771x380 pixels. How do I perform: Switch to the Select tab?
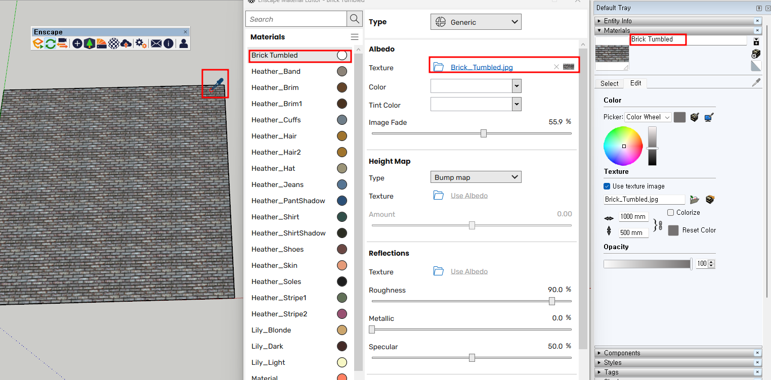609,83
